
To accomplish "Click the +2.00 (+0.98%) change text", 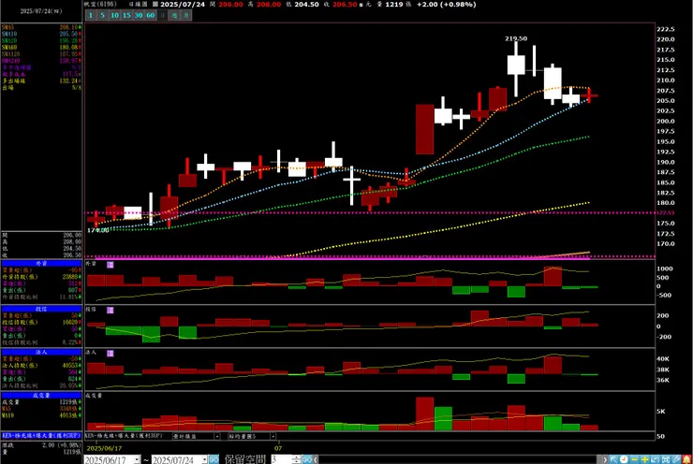I will point(447,5).
